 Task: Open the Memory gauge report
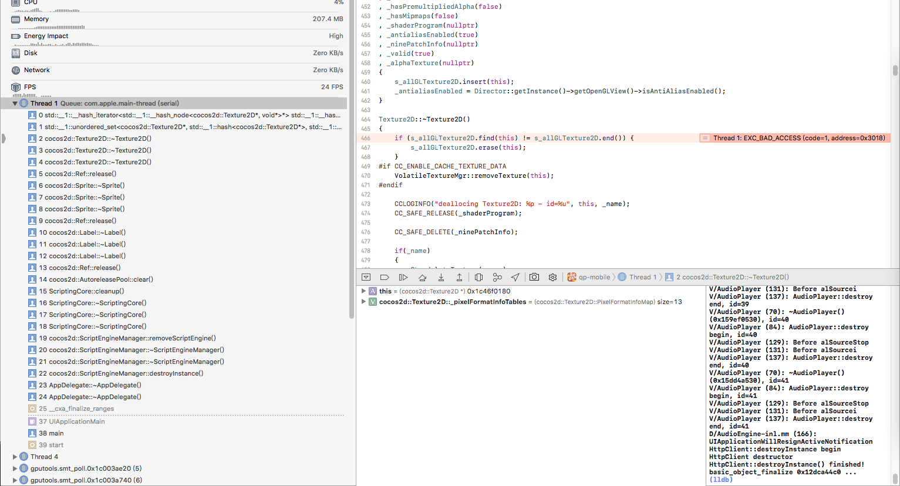click(x=177, y=19)
